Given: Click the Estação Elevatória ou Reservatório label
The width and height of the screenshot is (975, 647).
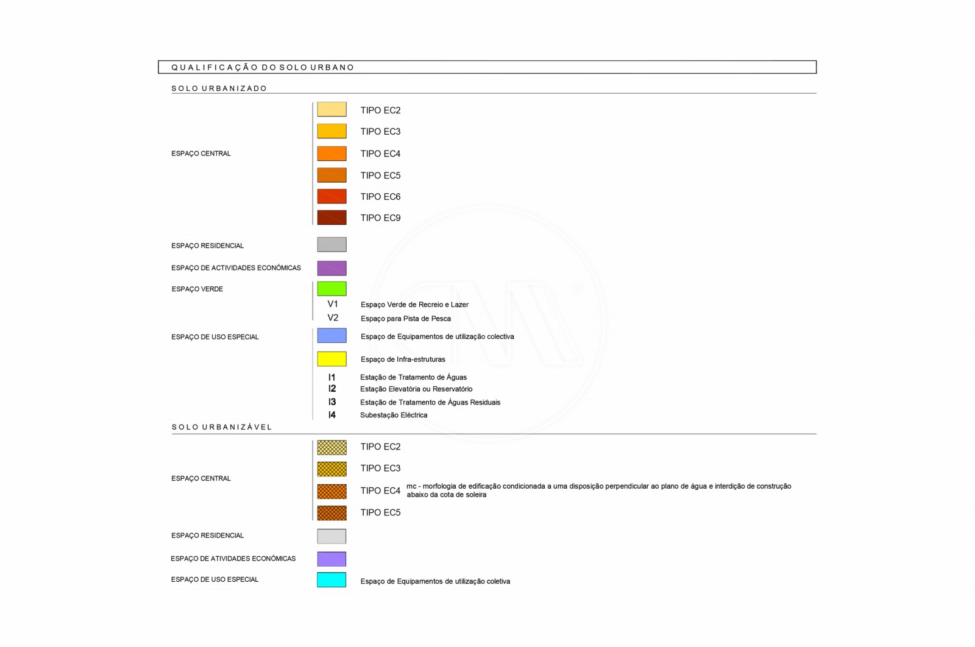Looking at the screenshot, I should (416, 389).
